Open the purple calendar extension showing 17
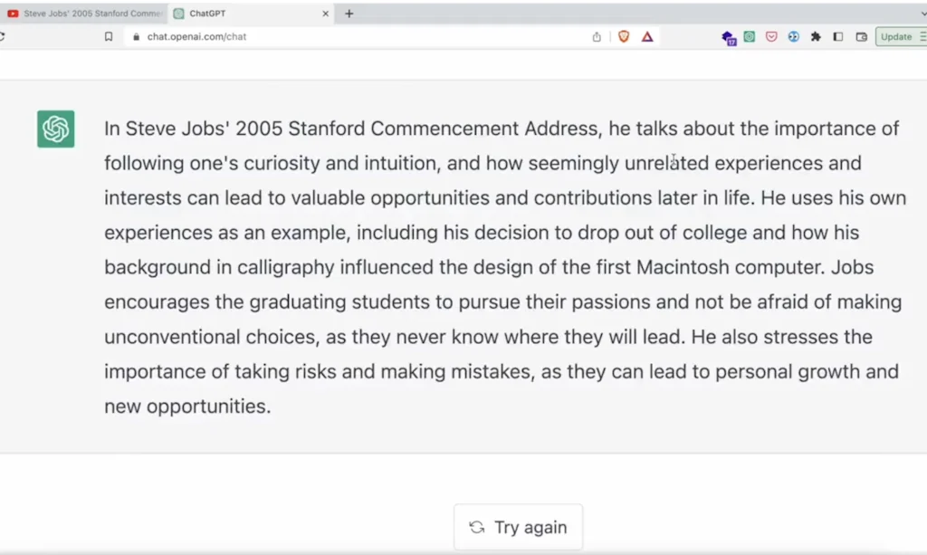Viewport: 927px width, 555px height. [x=729, y=36]
